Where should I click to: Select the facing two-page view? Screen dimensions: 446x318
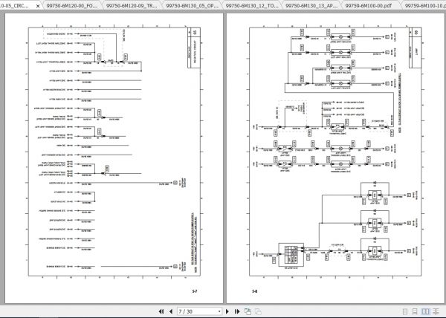click(425, 311)
